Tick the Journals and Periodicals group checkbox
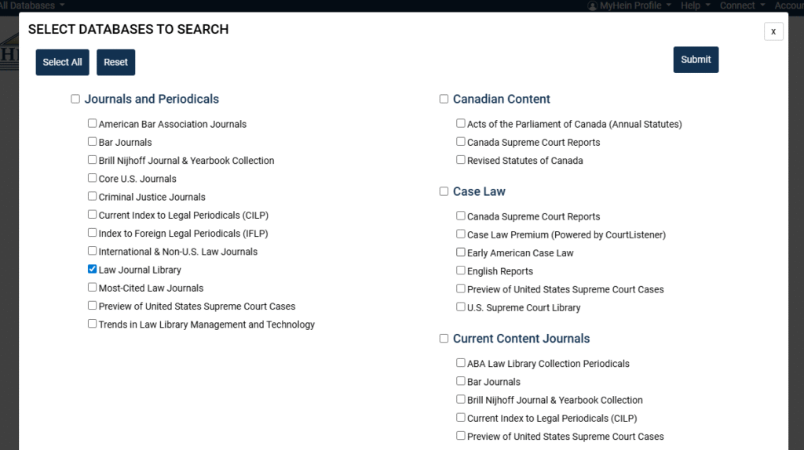804x450 pixels. 75,99
